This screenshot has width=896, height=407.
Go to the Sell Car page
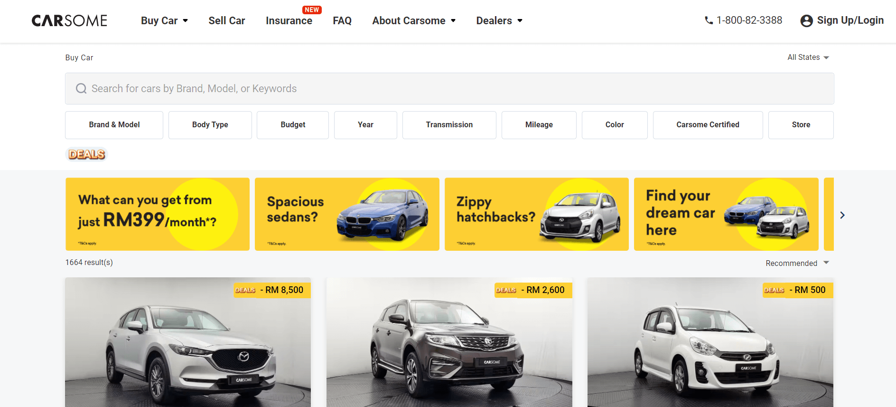tap(227, 21)
